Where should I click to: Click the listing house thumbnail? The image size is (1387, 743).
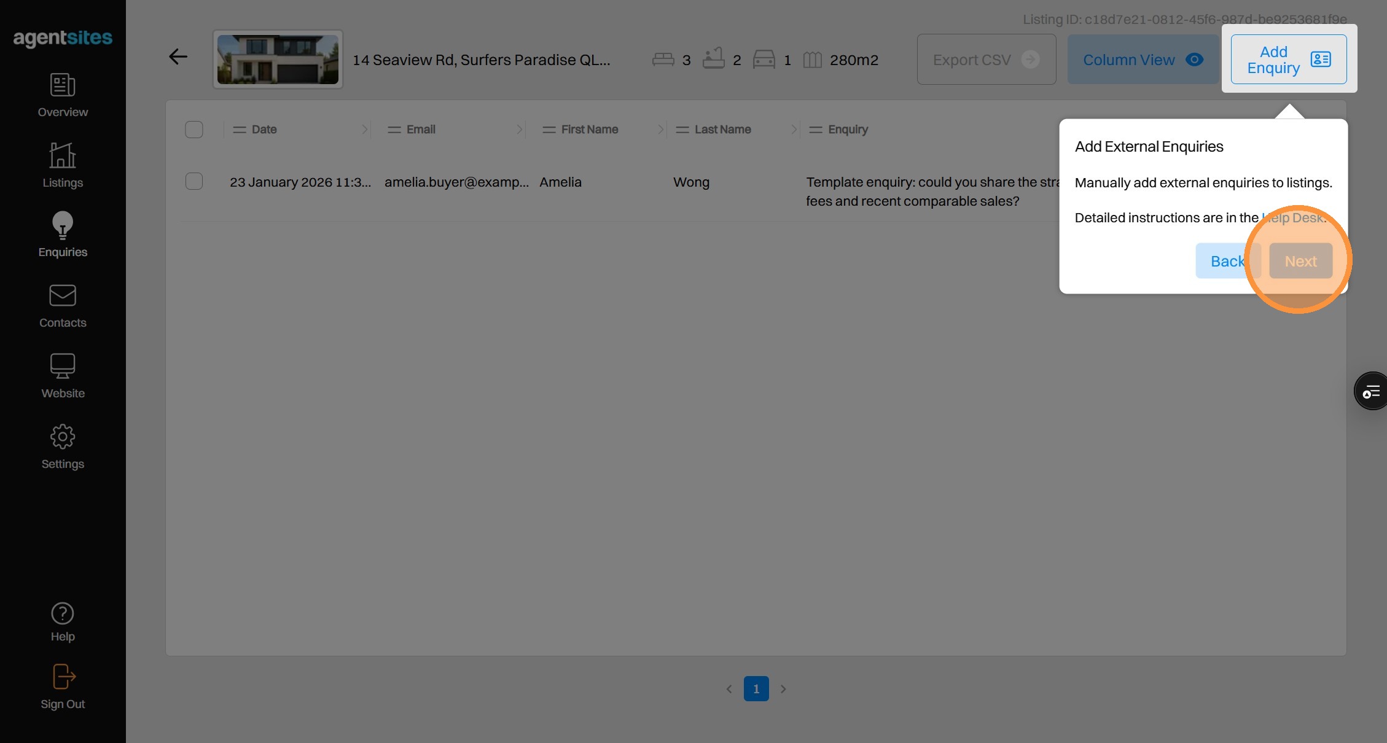pos(278,60)
